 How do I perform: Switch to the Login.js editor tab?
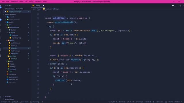click(38, 5)
